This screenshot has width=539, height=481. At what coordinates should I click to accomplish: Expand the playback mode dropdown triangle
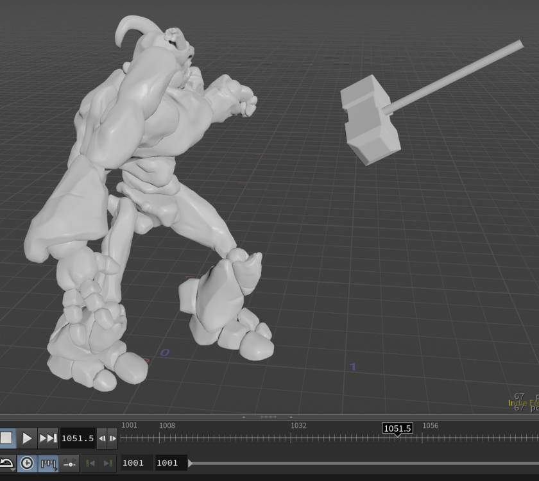tap(13, 470)
